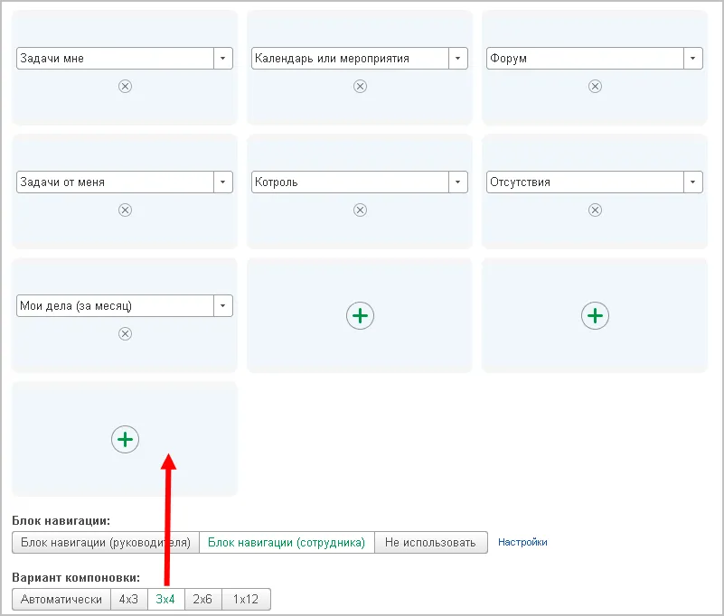Remove the 'Отсутствия' widget with its X icon
This screenshot has width=724, height=616.
(595, 210)
